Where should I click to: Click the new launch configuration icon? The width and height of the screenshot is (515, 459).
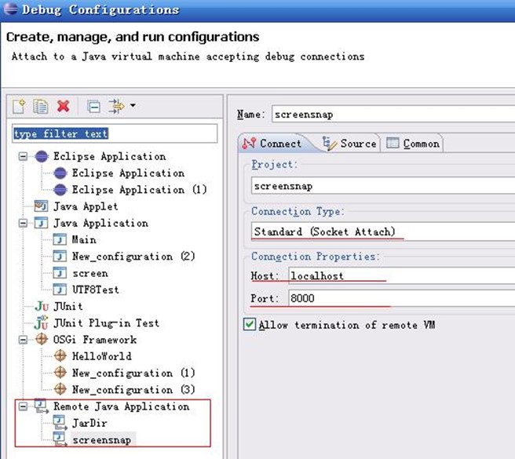[20, 106]
